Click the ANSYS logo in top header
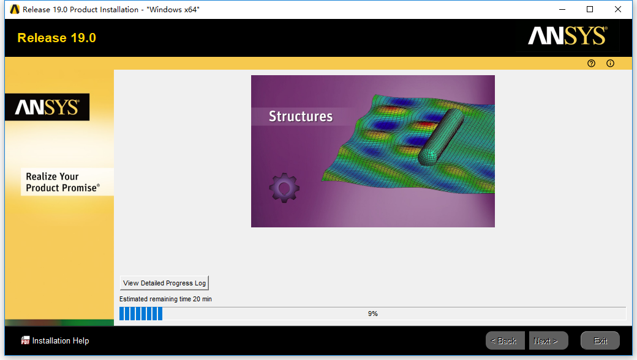The image size is (637, 360). (568, 35)
